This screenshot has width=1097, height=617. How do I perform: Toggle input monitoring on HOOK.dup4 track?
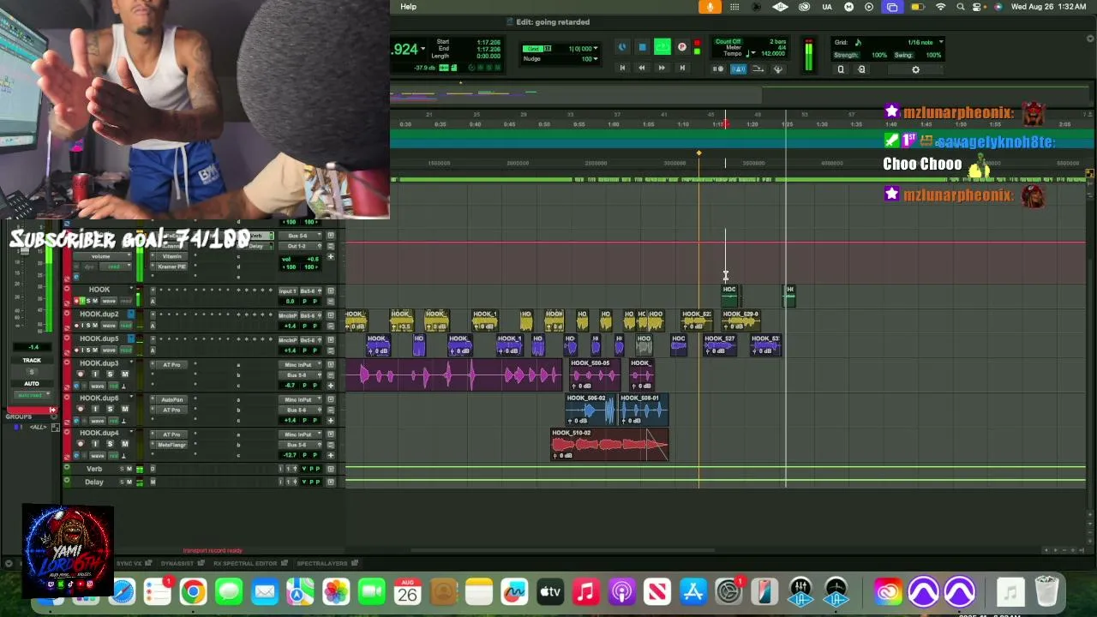point(95,444)
